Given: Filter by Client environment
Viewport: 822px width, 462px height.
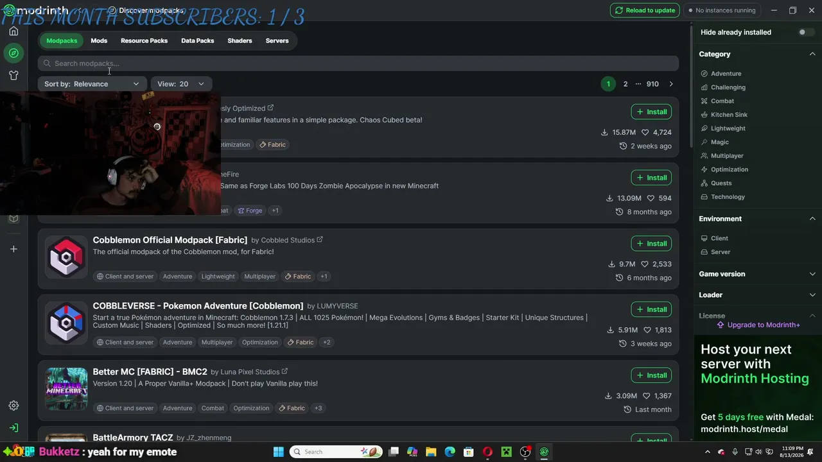Looking at the screenshot, I should pos(714,239).
